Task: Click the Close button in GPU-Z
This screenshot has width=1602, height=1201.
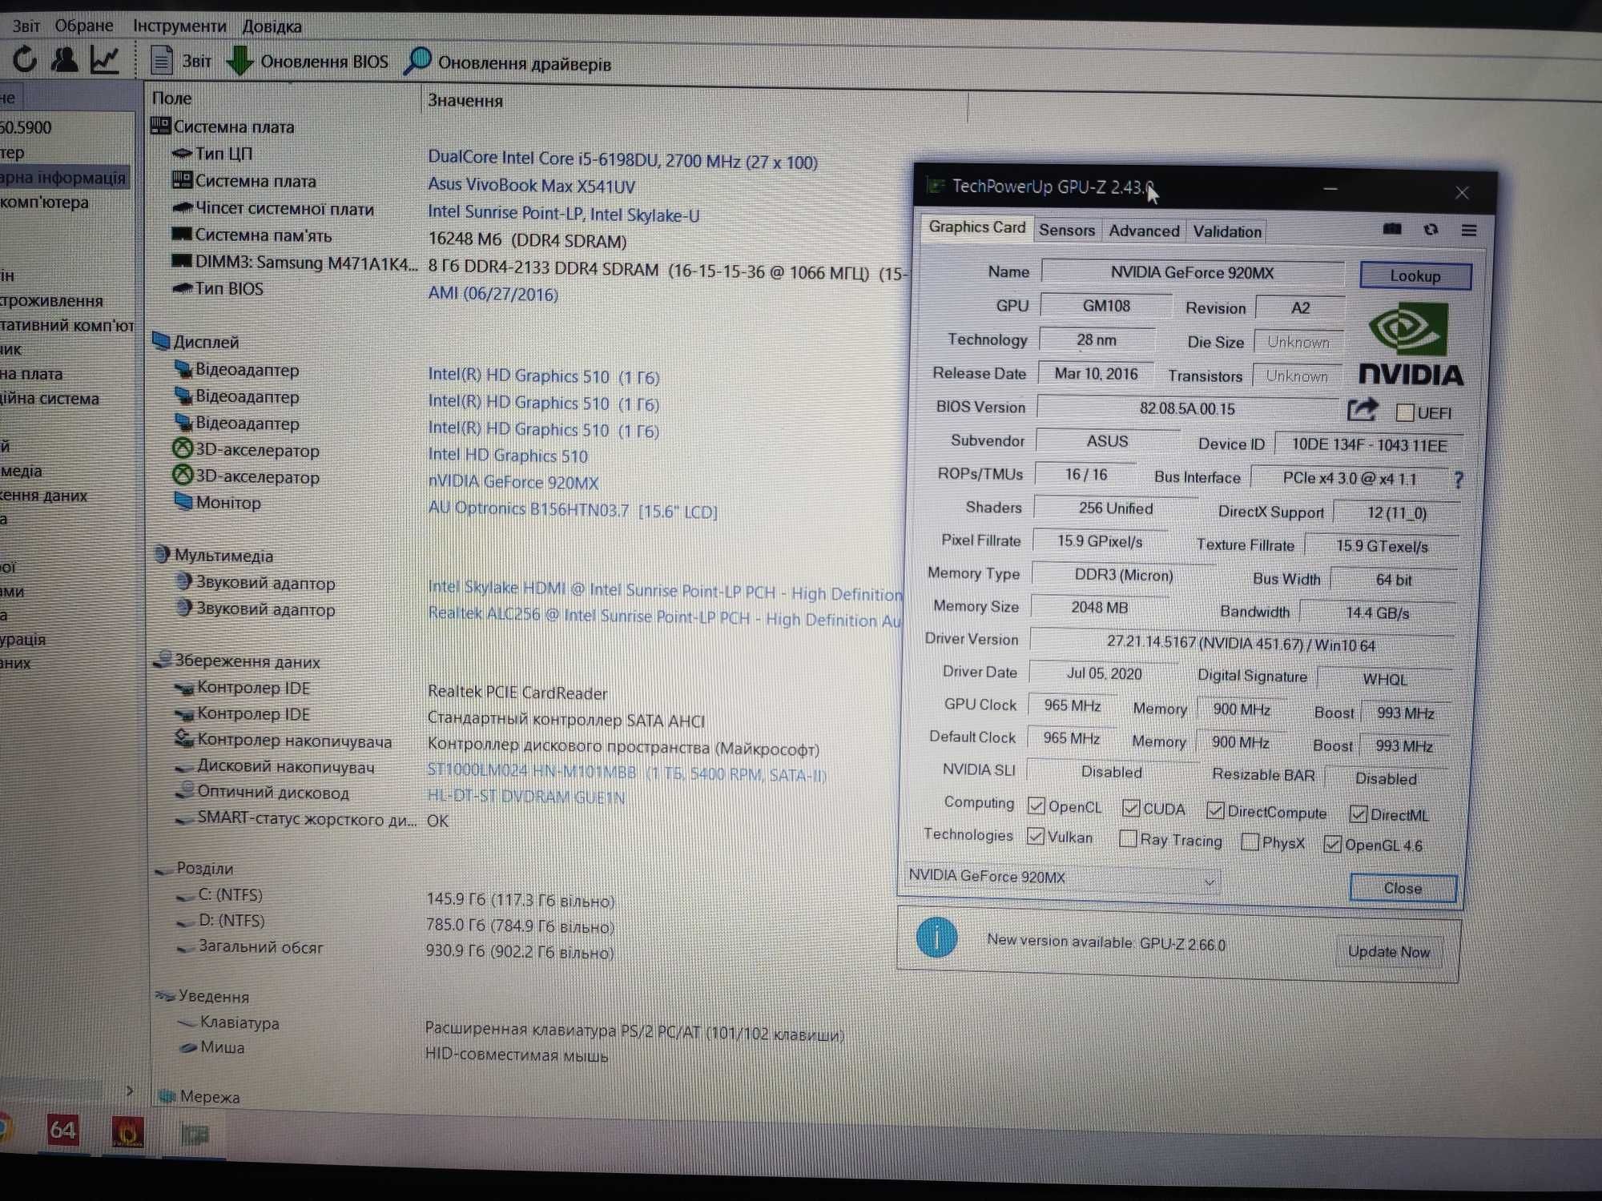Action: coord(1403,888)
